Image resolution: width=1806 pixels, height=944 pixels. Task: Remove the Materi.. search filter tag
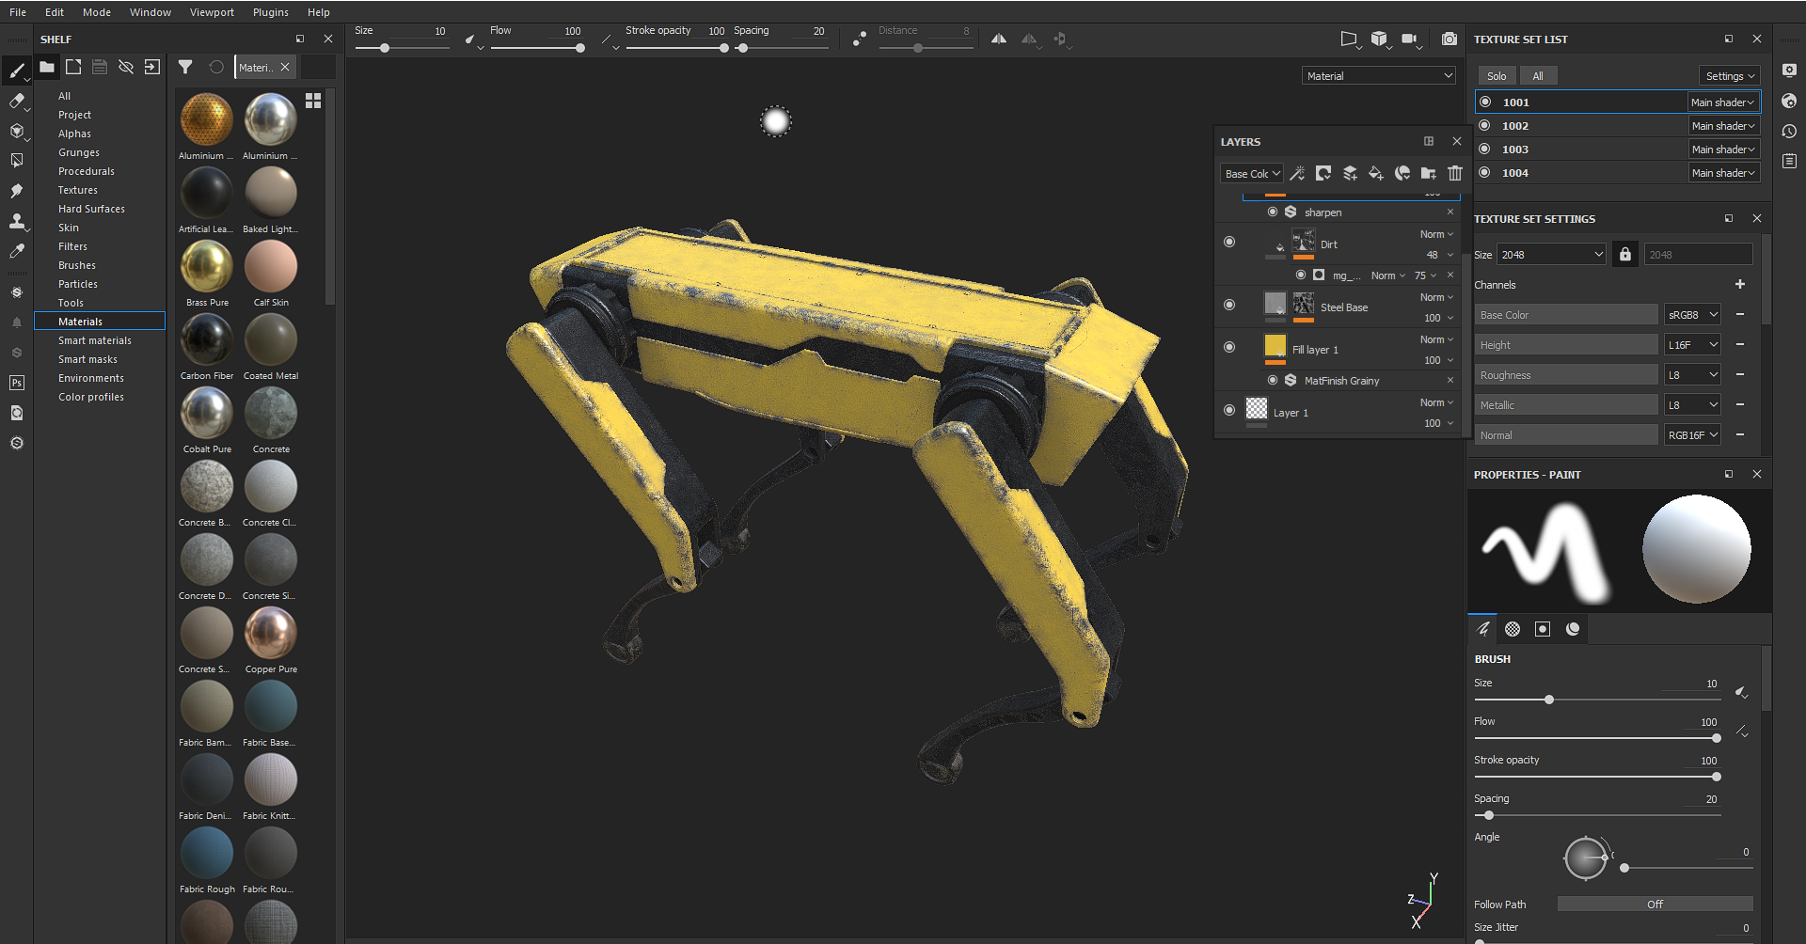pyautogui.click(x=285, y=67)
